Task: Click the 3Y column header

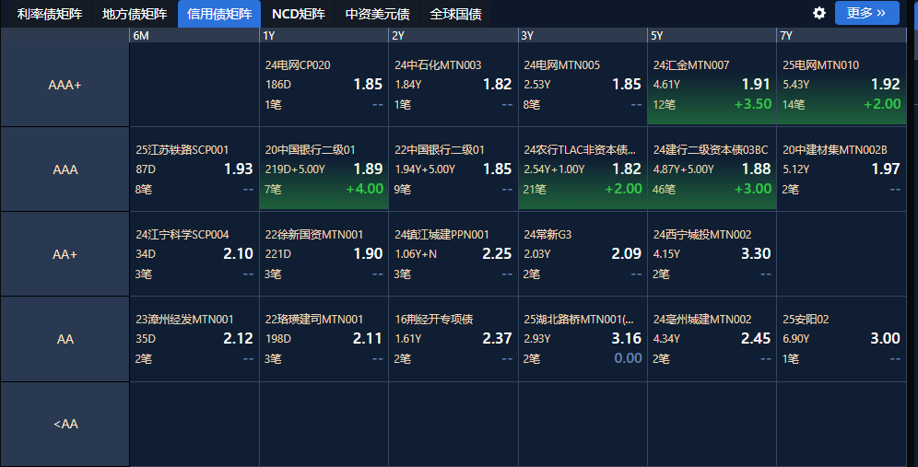Action: [x=583, y=35]
